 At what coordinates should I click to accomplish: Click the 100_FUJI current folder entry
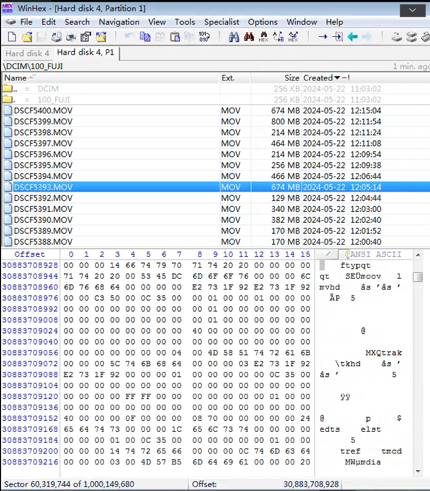pyautogui.click(x=216, y=100)
